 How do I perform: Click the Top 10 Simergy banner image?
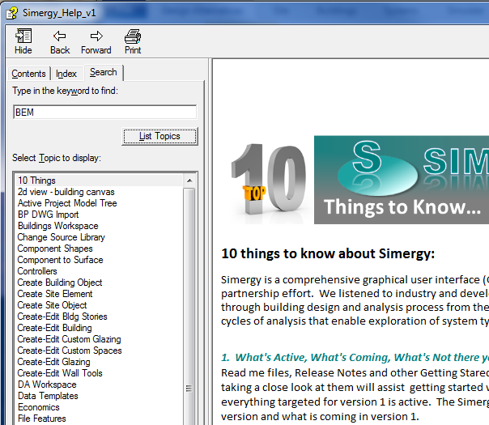(x=355, y=179)
